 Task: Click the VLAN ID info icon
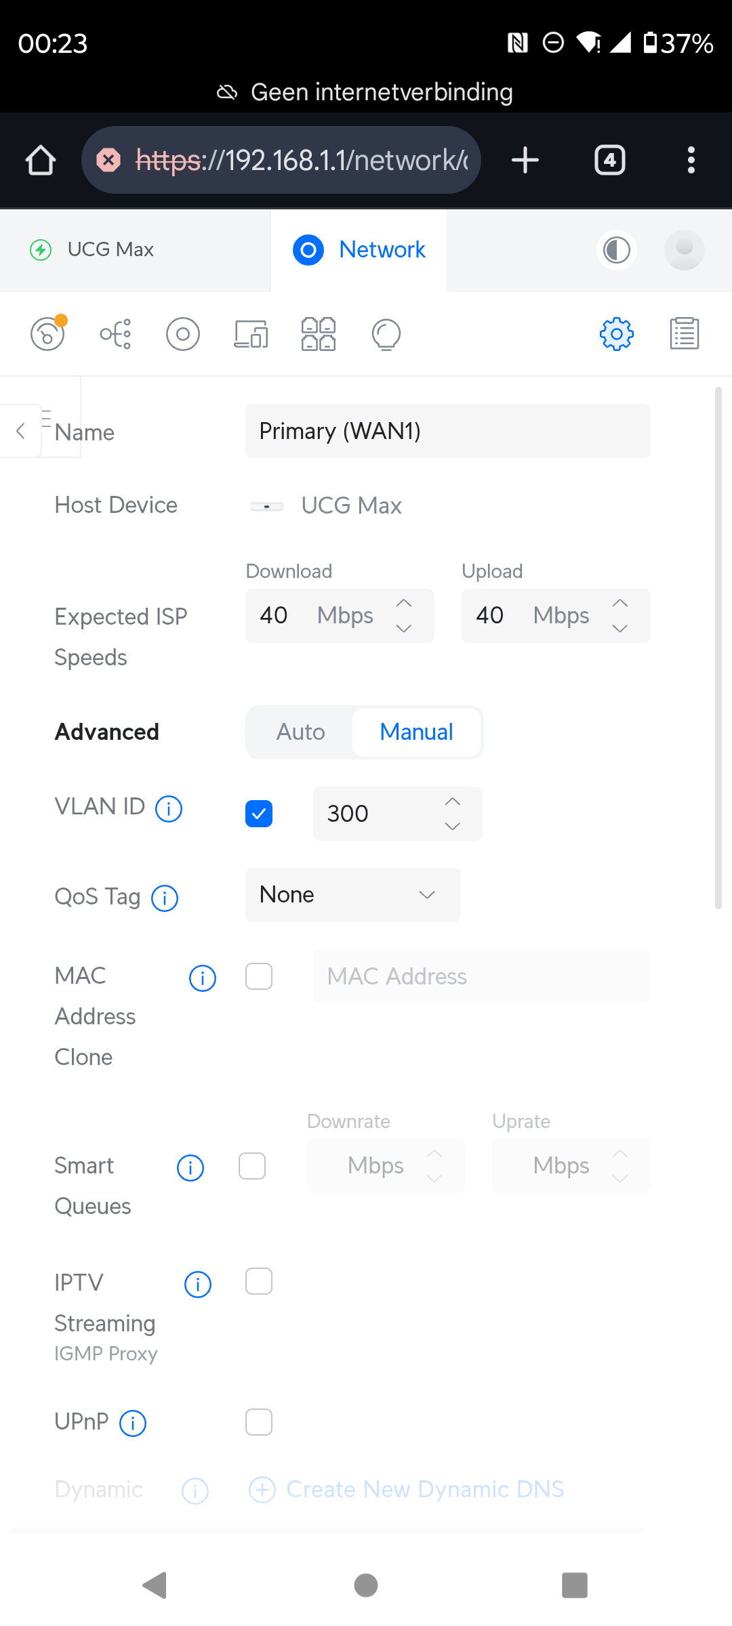point(169,808)
